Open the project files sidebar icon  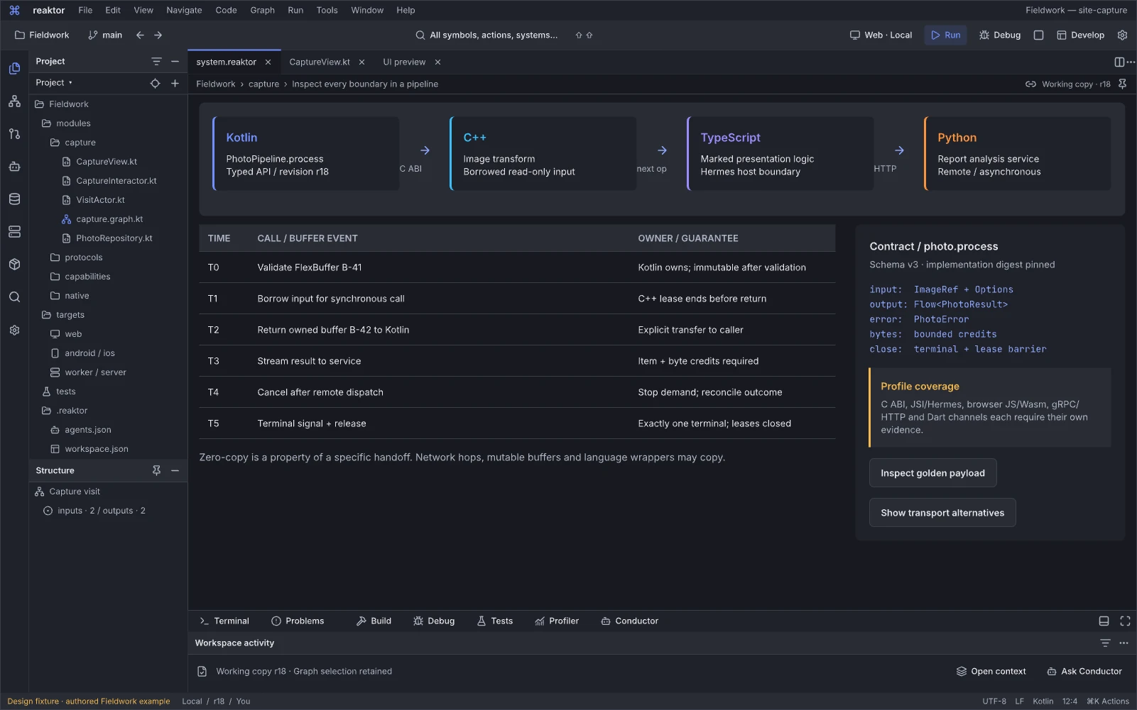pos(14,68)
